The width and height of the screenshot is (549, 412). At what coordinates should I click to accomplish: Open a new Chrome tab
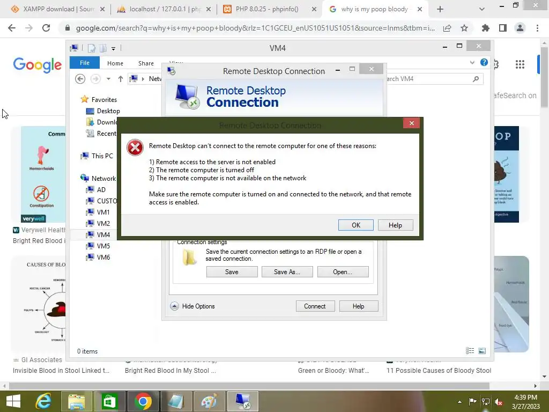[x=440, y=9]
